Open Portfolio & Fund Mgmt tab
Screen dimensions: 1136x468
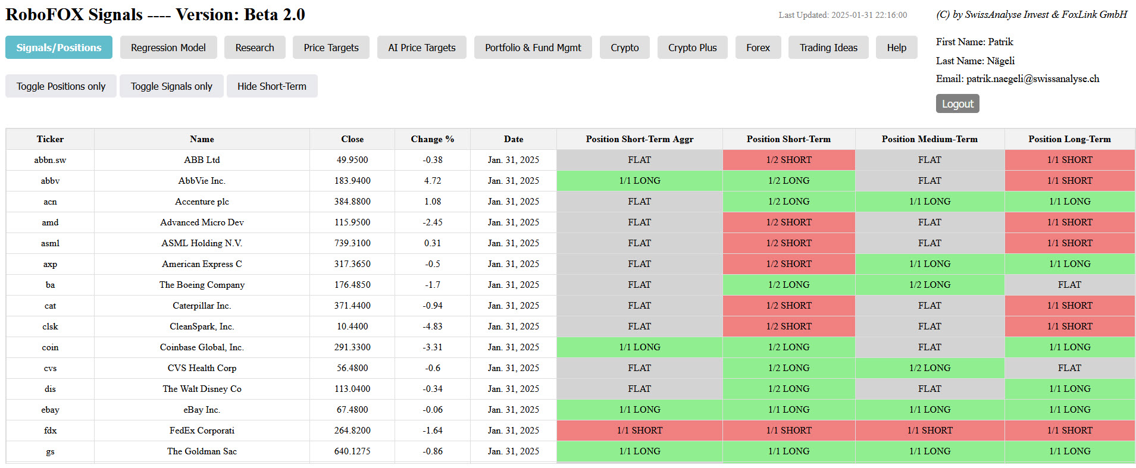tap(533, 48)
